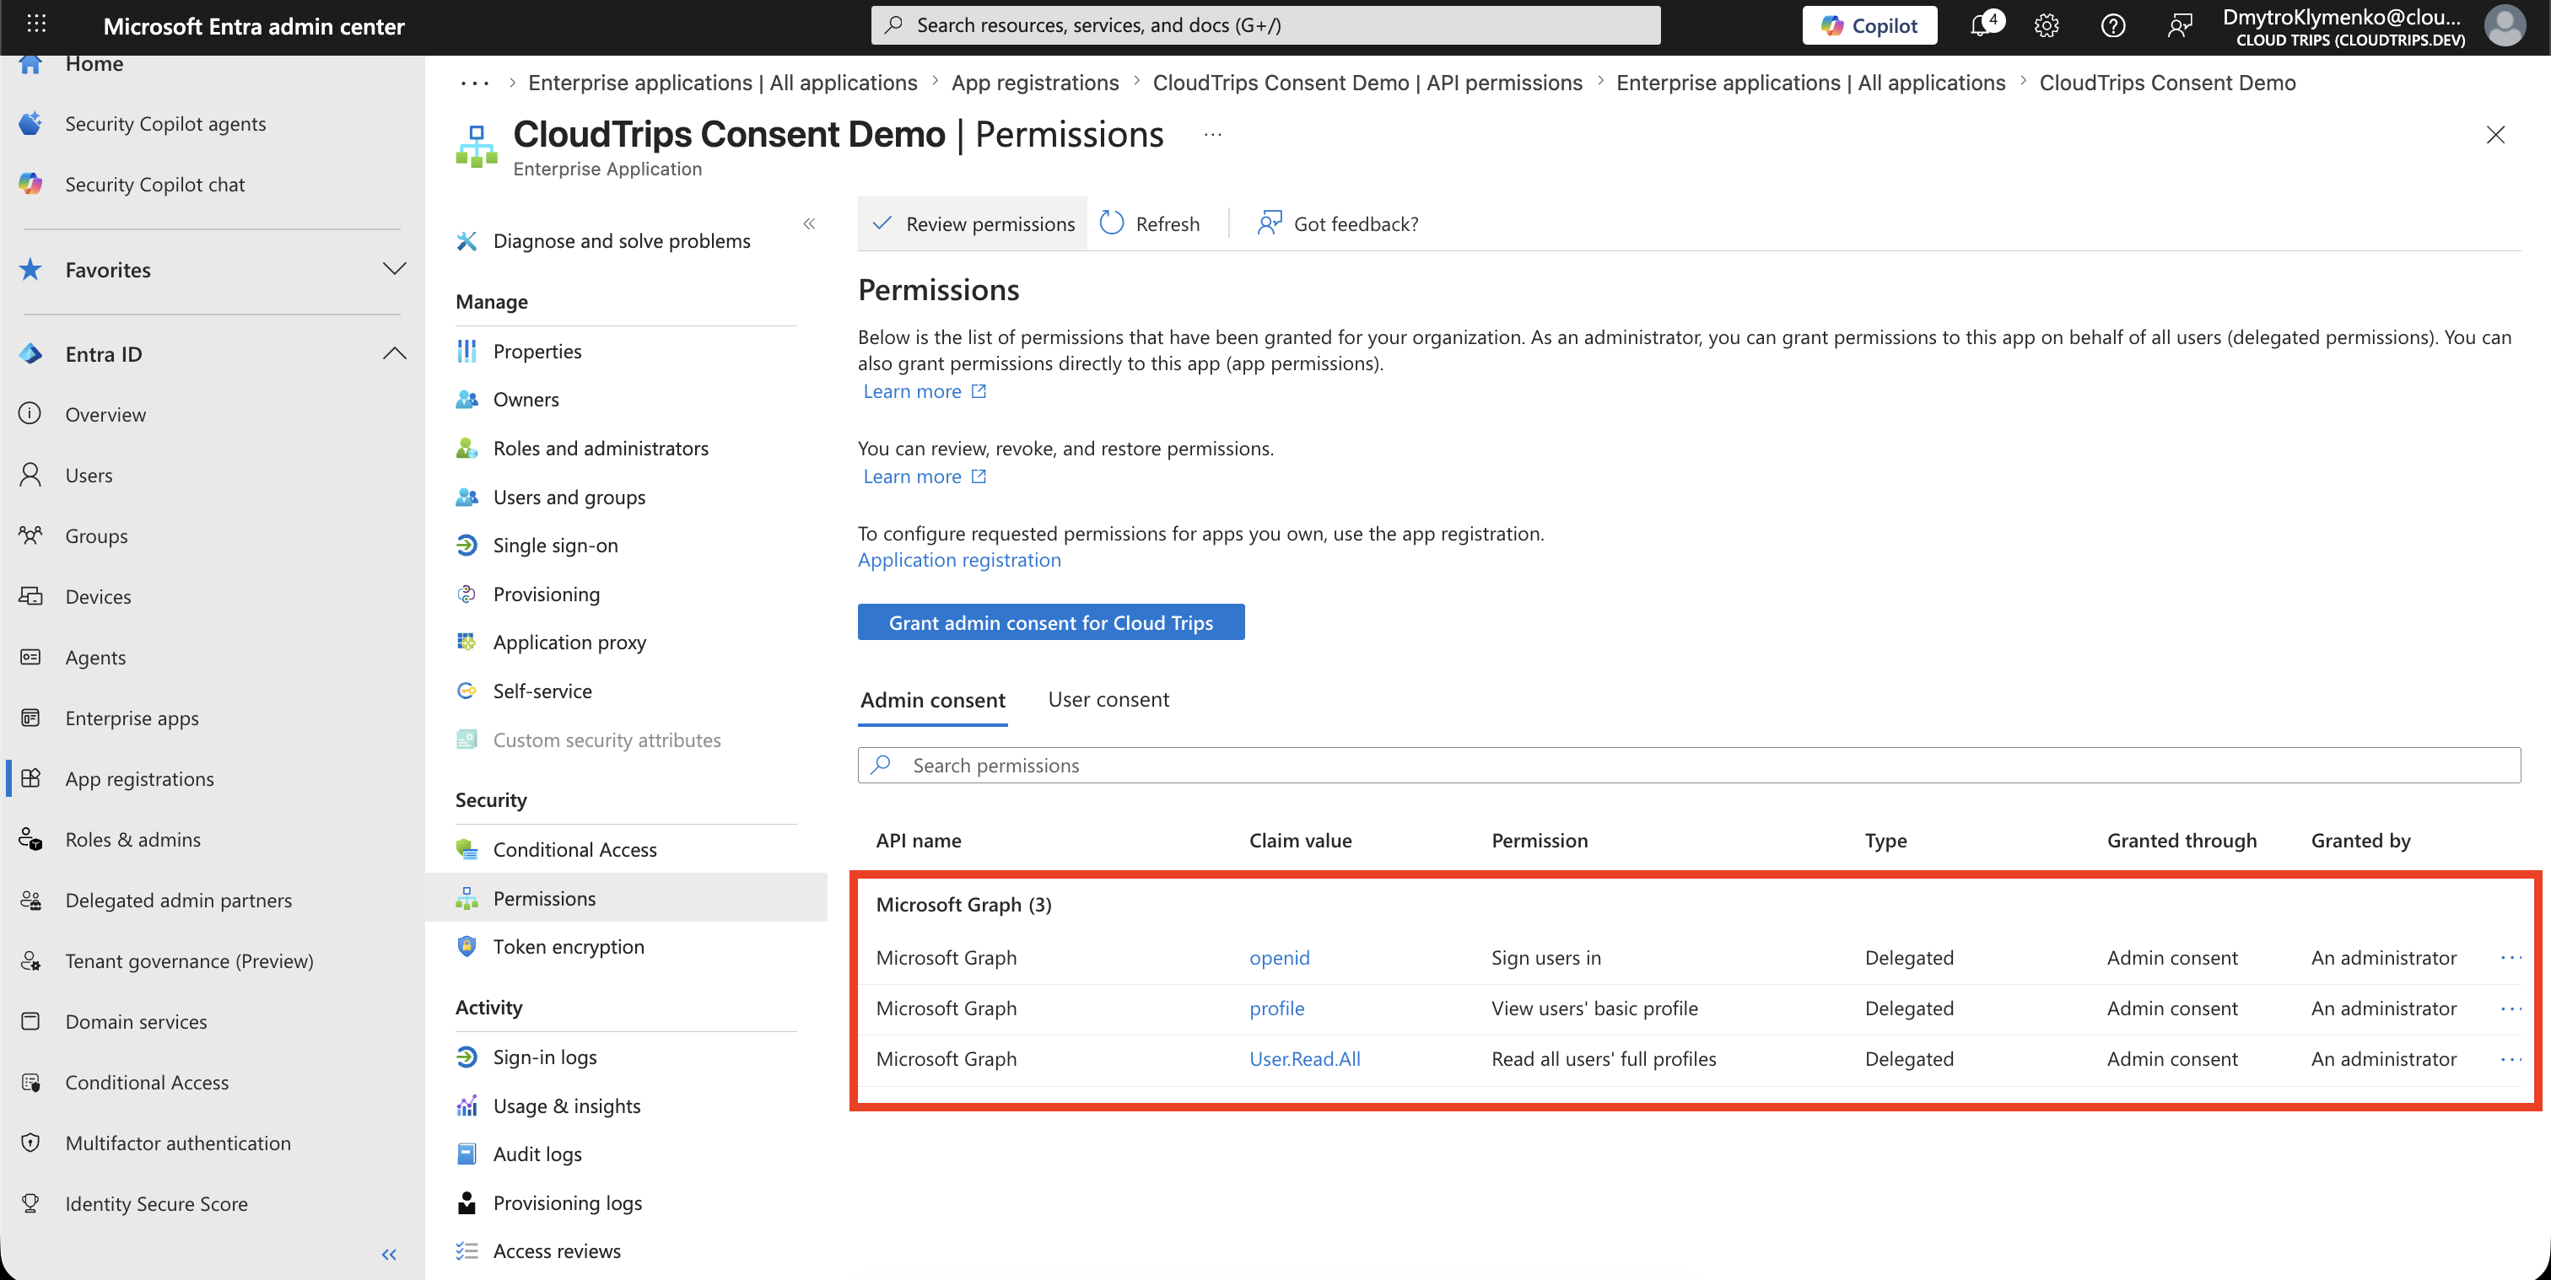Open Multifactor authentication
Screen dimensions: 2551x1280
[x=178, y=1143]
